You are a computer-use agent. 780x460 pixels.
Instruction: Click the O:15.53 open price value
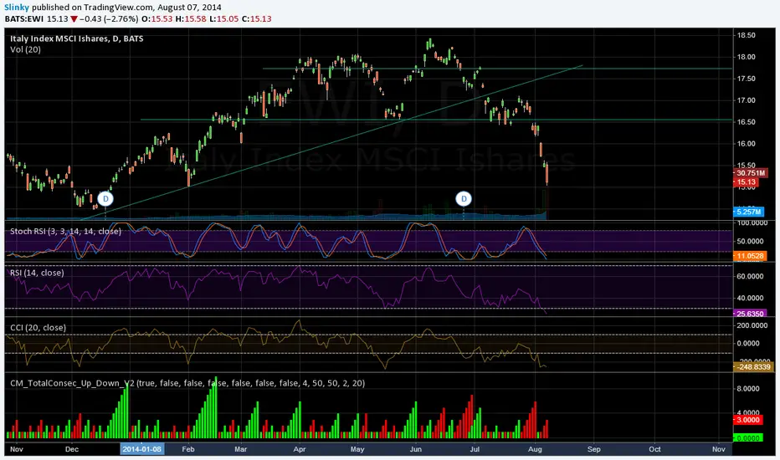[157, 19]
